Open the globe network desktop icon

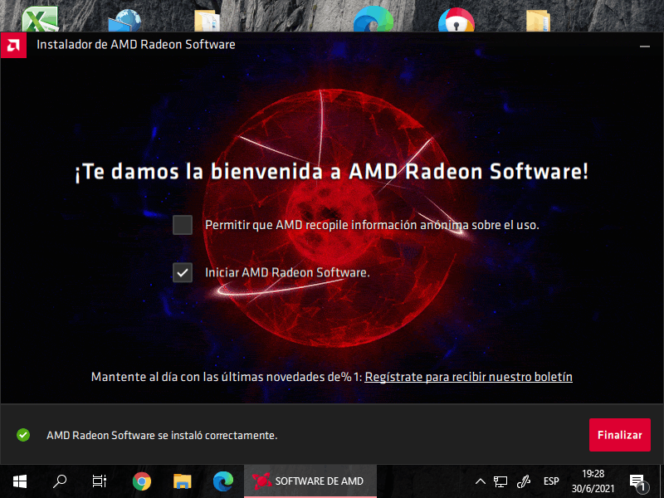click(124, 22)
